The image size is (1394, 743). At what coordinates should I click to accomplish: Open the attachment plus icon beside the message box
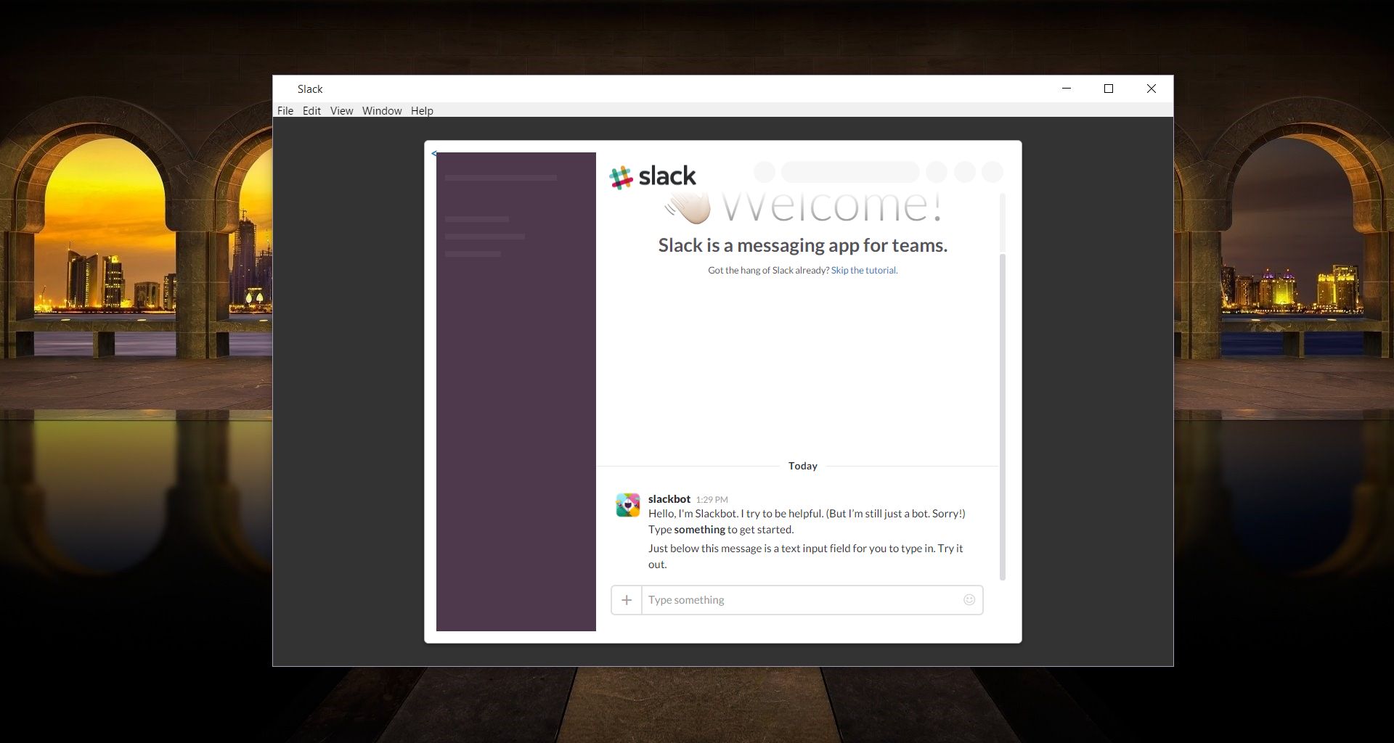coord(627,600)
